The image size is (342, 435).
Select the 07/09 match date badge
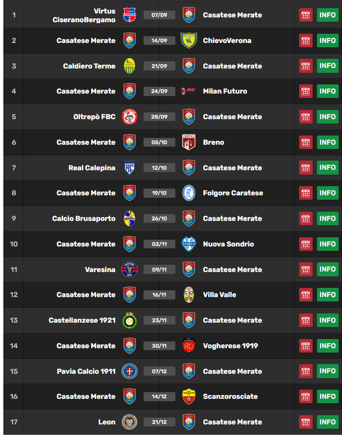click(159, 15)
